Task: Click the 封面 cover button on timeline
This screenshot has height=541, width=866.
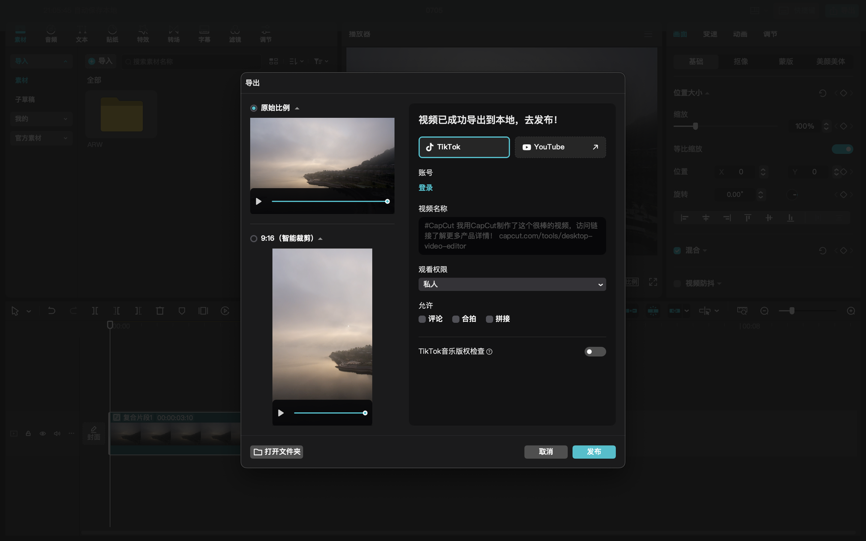Action: click(x=94, y=433)
